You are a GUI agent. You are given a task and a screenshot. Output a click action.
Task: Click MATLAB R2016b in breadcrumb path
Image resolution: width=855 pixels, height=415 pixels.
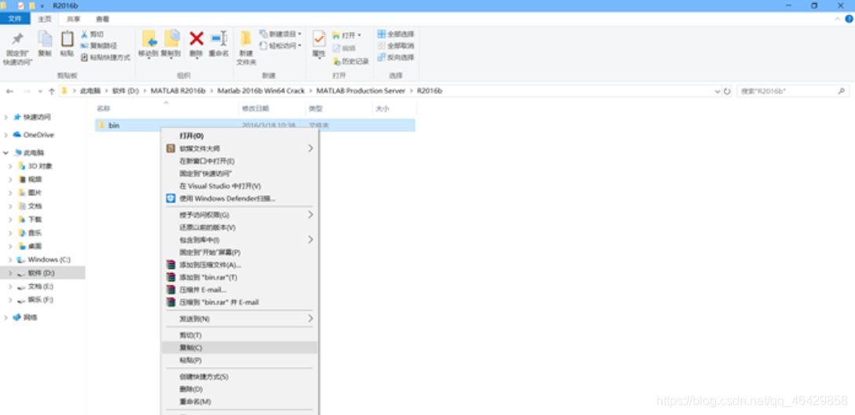[178, 91]
